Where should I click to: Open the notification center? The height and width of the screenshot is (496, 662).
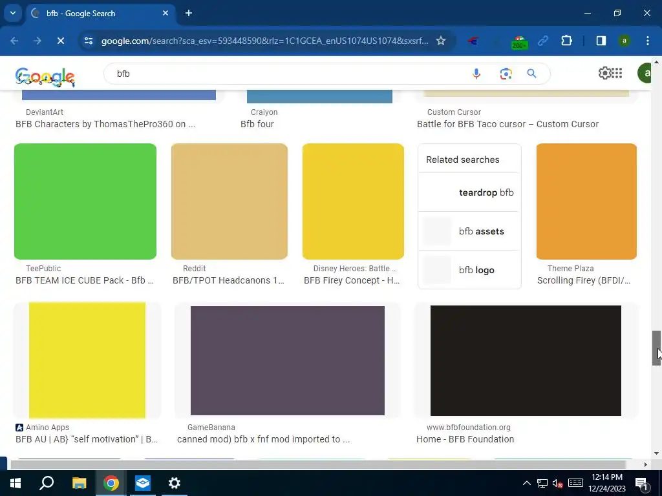click(x=641, y=484)
